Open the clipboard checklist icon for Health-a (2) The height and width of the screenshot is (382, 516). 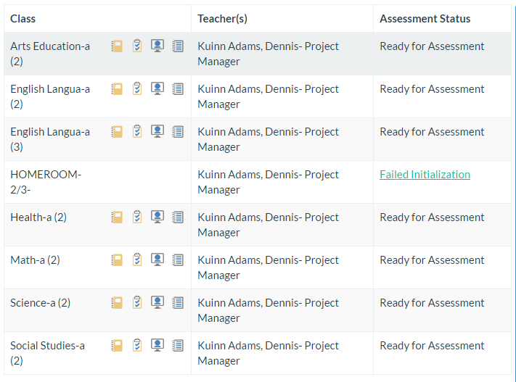137,217
